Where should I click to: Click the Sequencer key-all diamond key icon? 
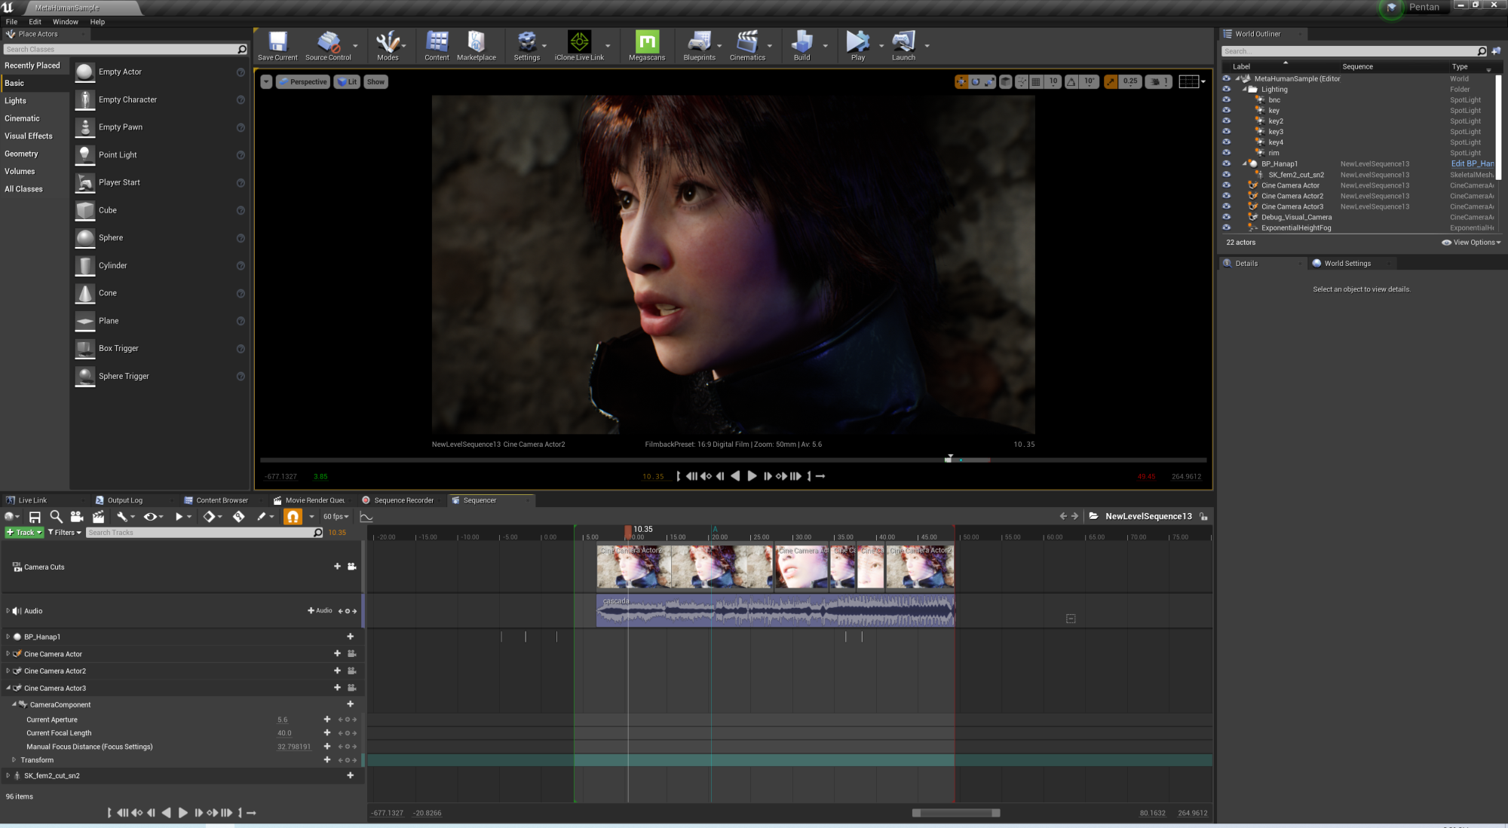pyautogui.click(x=239, y=517)
